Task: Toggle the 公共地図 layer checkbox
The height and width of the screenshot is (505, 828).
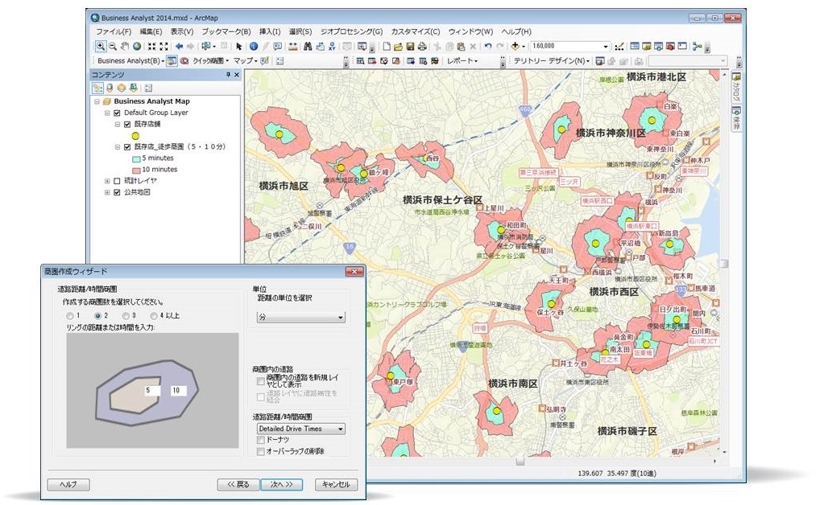Action: [x=118, y=192]
